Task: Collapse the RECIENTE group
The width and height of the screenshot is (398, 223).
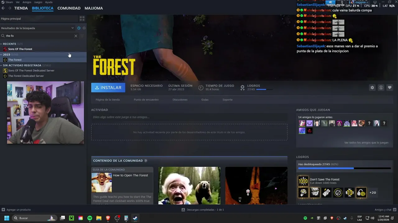Action: 1,44
